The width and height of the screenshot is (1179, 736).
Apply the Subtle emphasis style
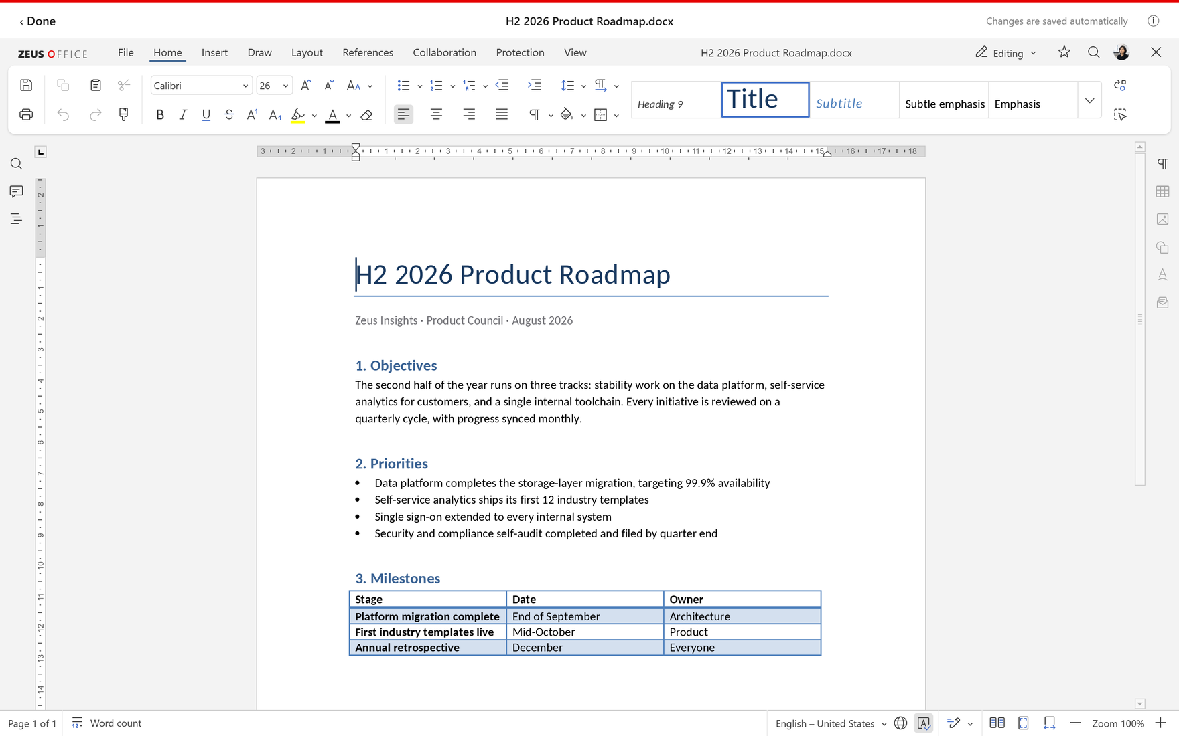click(x=944, y=100)
